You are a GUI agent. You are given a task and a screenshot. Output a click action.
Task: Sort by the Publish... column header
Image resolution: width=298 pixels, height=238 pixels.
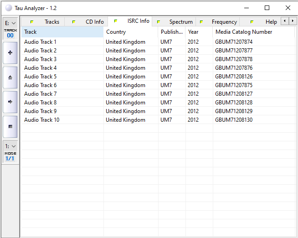point(172,32)
